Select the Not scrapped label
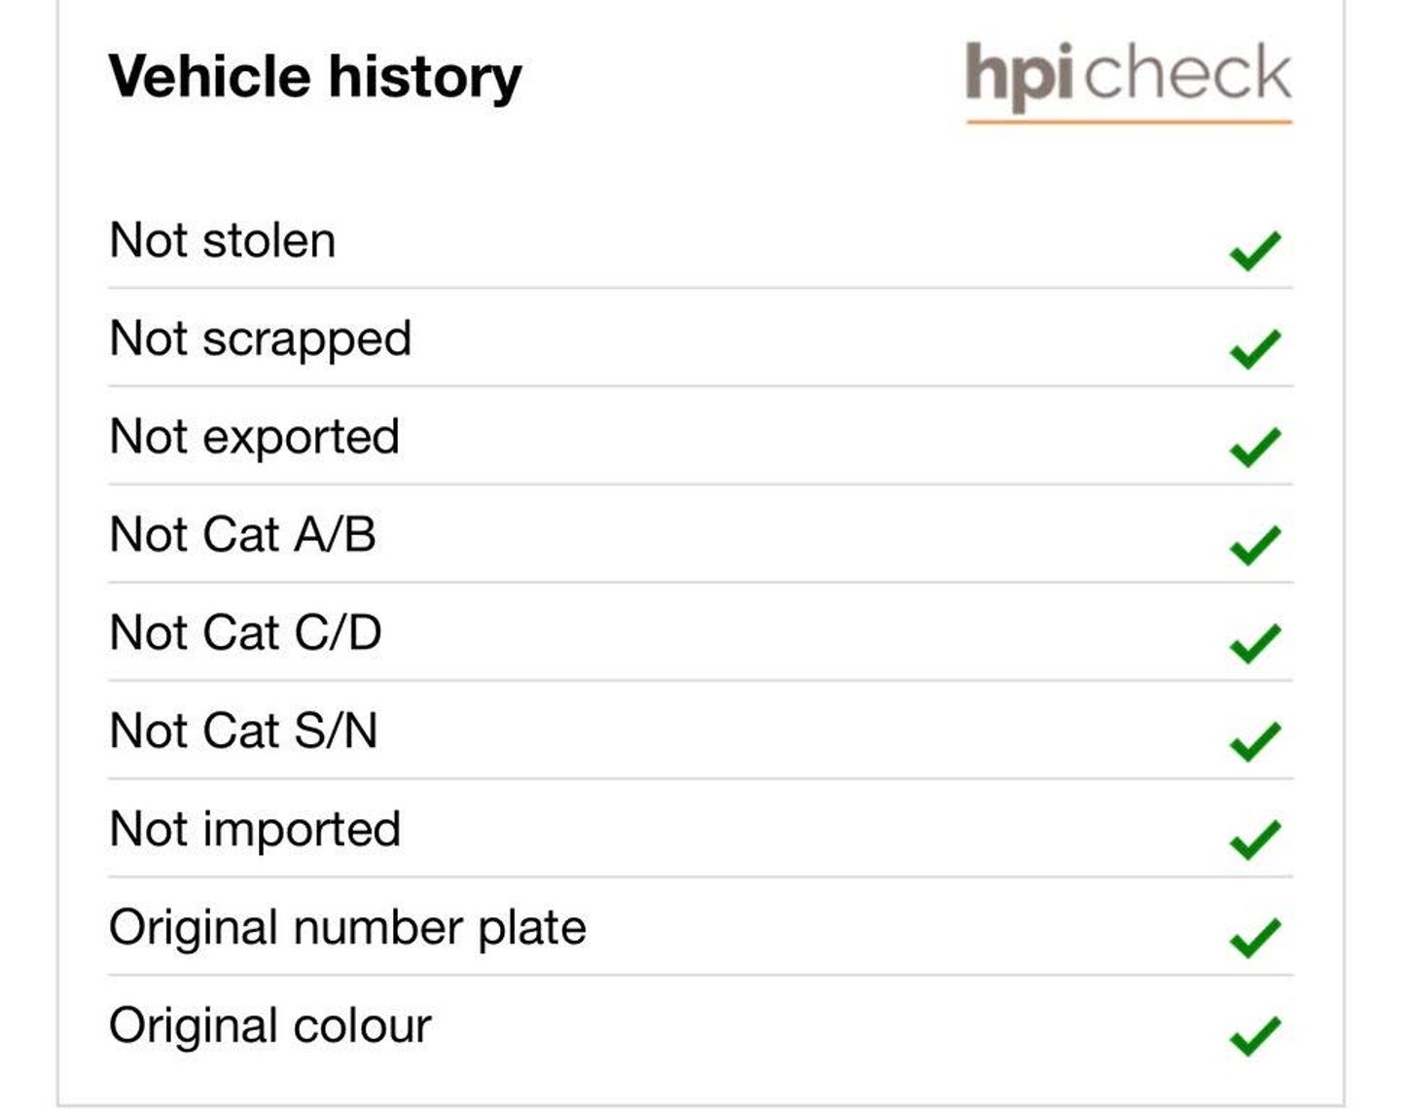This screenshot has height=1109, width=1401. pyautogui.click(x=261, y=340)
